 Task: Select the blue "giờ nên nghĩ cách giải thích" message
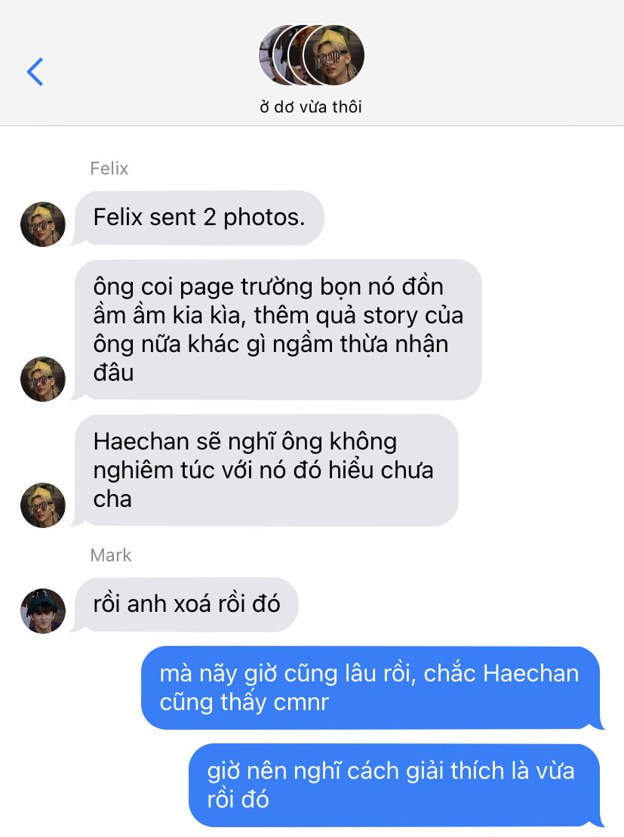(x=395, y=785)
